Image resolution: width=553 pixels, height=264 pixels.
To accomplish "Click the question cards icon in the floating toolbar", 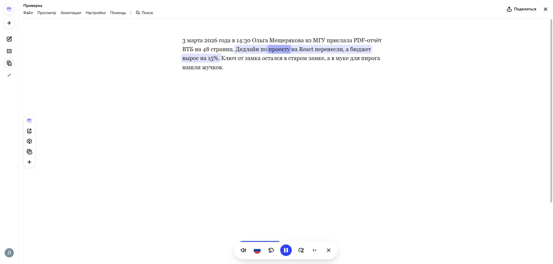I will point(29,152).
